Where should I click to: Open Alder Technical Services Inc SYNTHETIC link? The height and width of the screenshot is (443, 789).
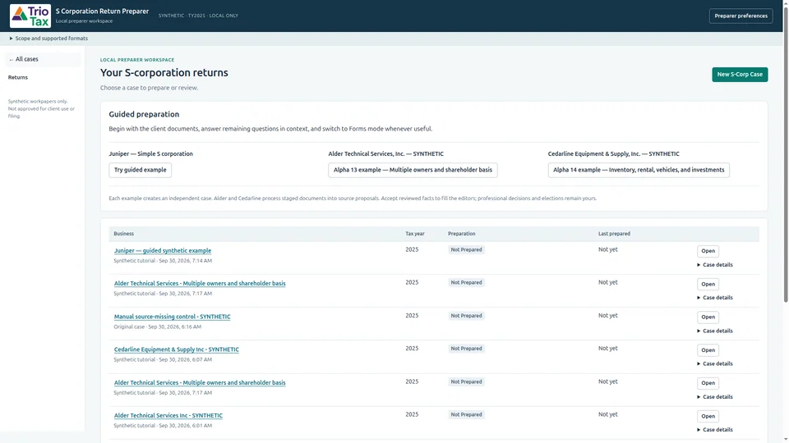point(168,415)
